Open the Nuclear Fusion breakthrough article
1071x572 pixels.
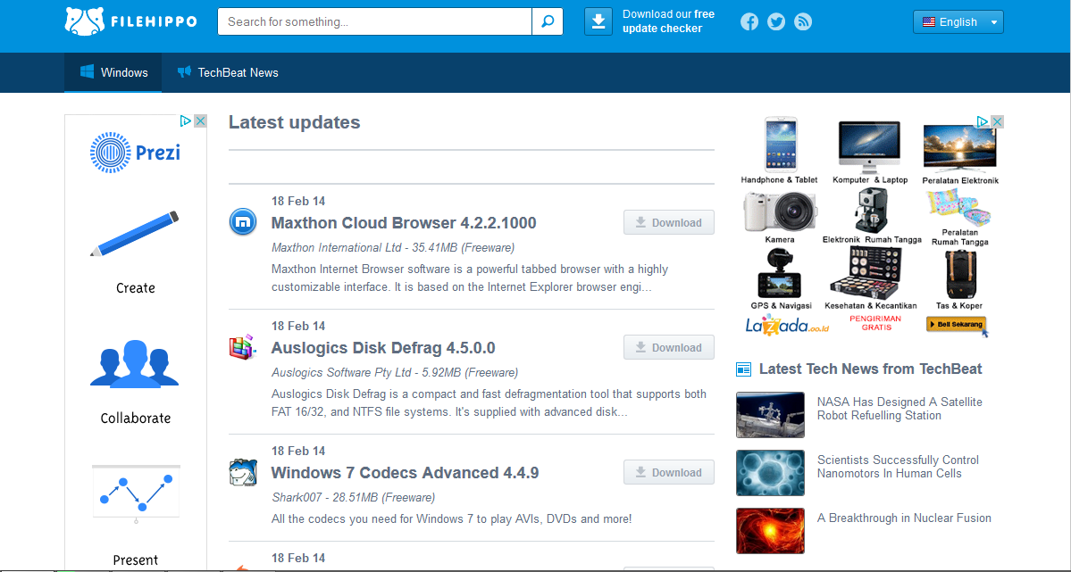click(x=903, y=518)
